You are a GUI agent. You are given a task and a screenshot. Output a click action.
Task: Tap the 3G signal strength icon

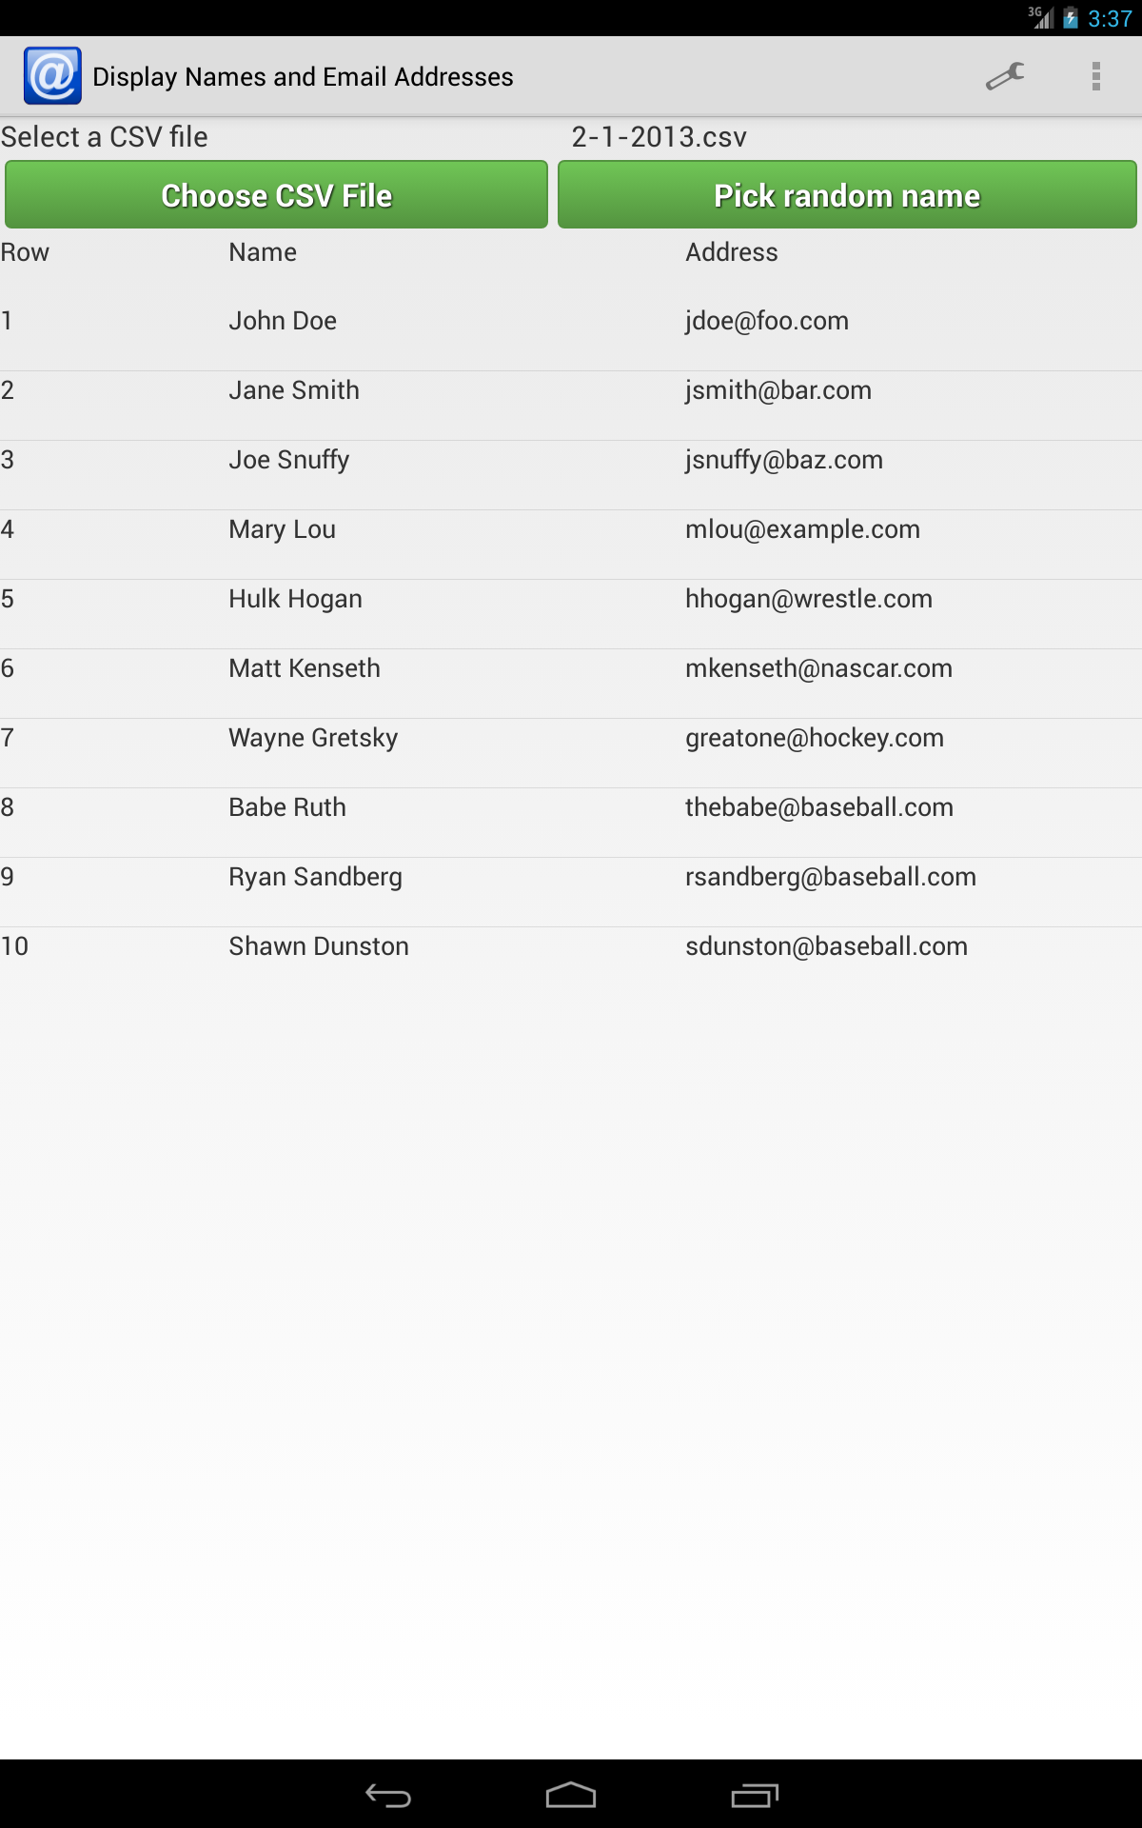[1042, 17]
